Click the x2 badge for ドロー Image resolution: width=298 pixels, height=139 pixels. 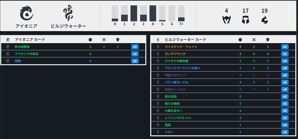tap(285, 132)
